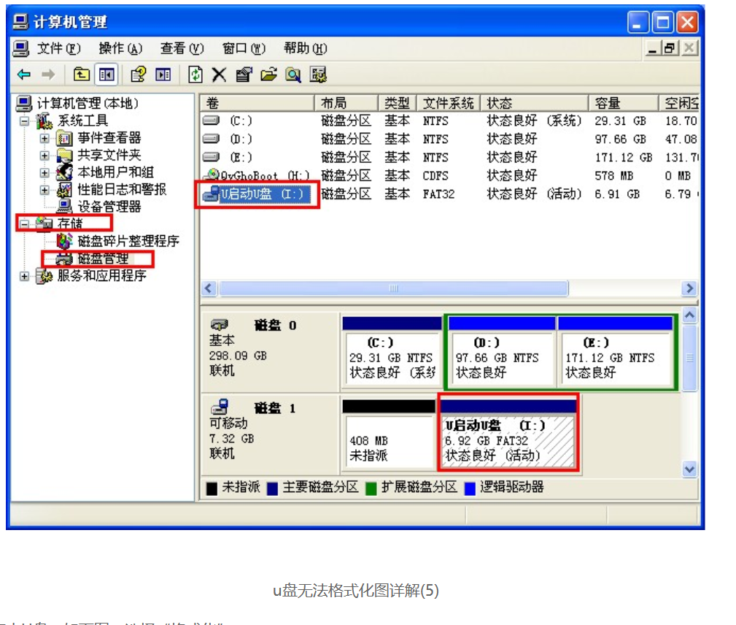Screen dimensions: 736x625
Task: Click the 容量 column header
Action: pos(607,103)
